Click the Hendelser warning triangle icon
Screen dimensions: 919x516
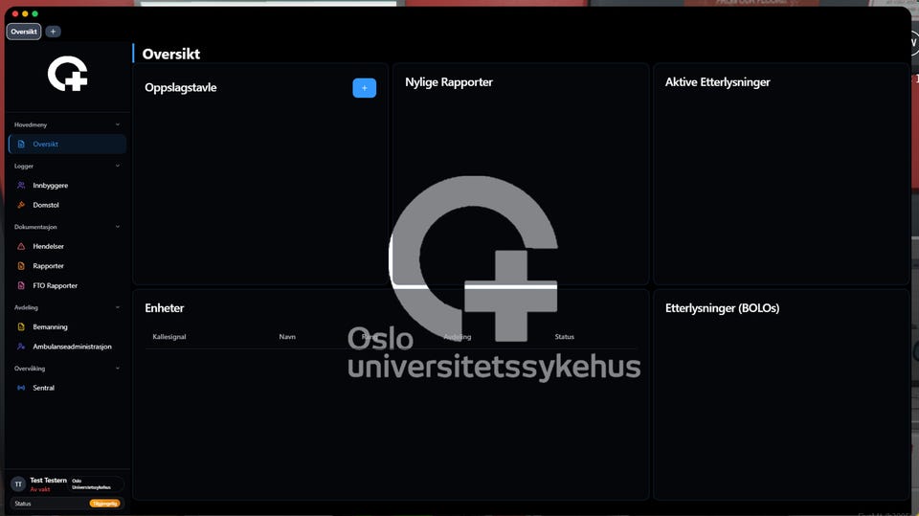21,246
